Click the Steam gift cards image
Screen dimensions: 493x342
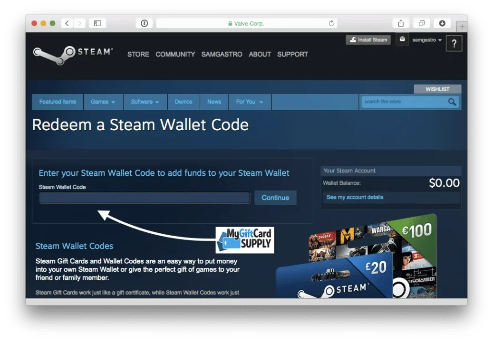(356, 256)
